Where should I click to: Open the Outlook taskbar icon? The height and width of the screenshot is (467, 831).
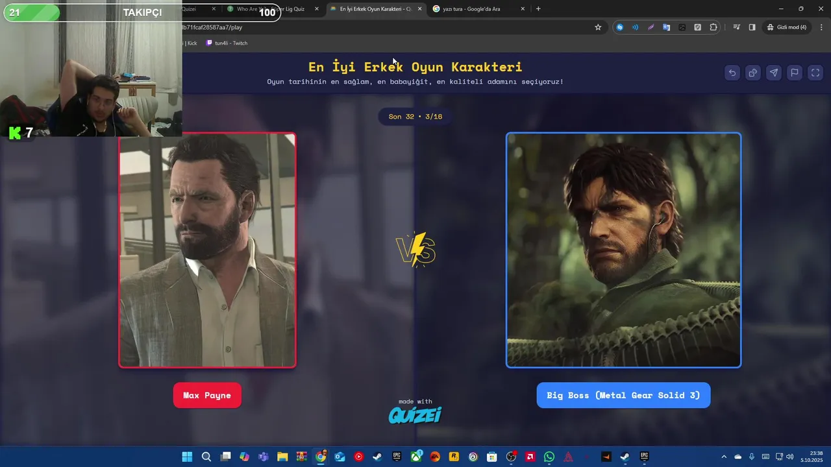[340, 457]
